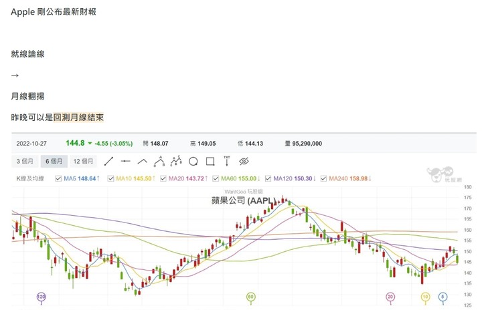Uncheck the MA60 moving average checkbox
The width and height of the screenshot is (482, 310).
click(x=216, y=178)
